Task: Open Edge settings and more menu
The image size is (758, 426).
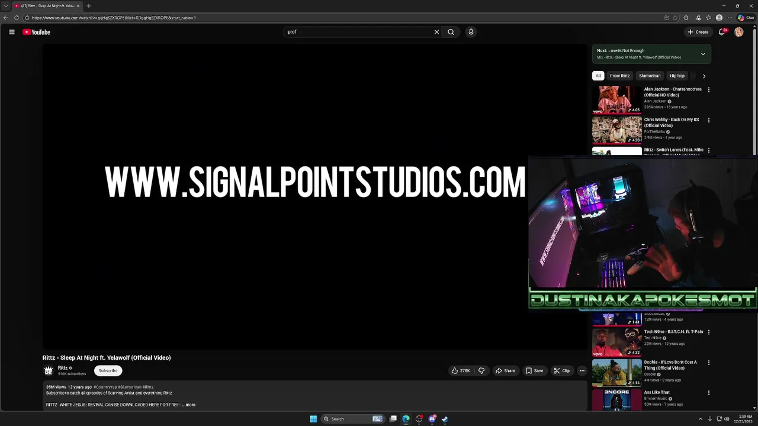Action: point(730,18)
